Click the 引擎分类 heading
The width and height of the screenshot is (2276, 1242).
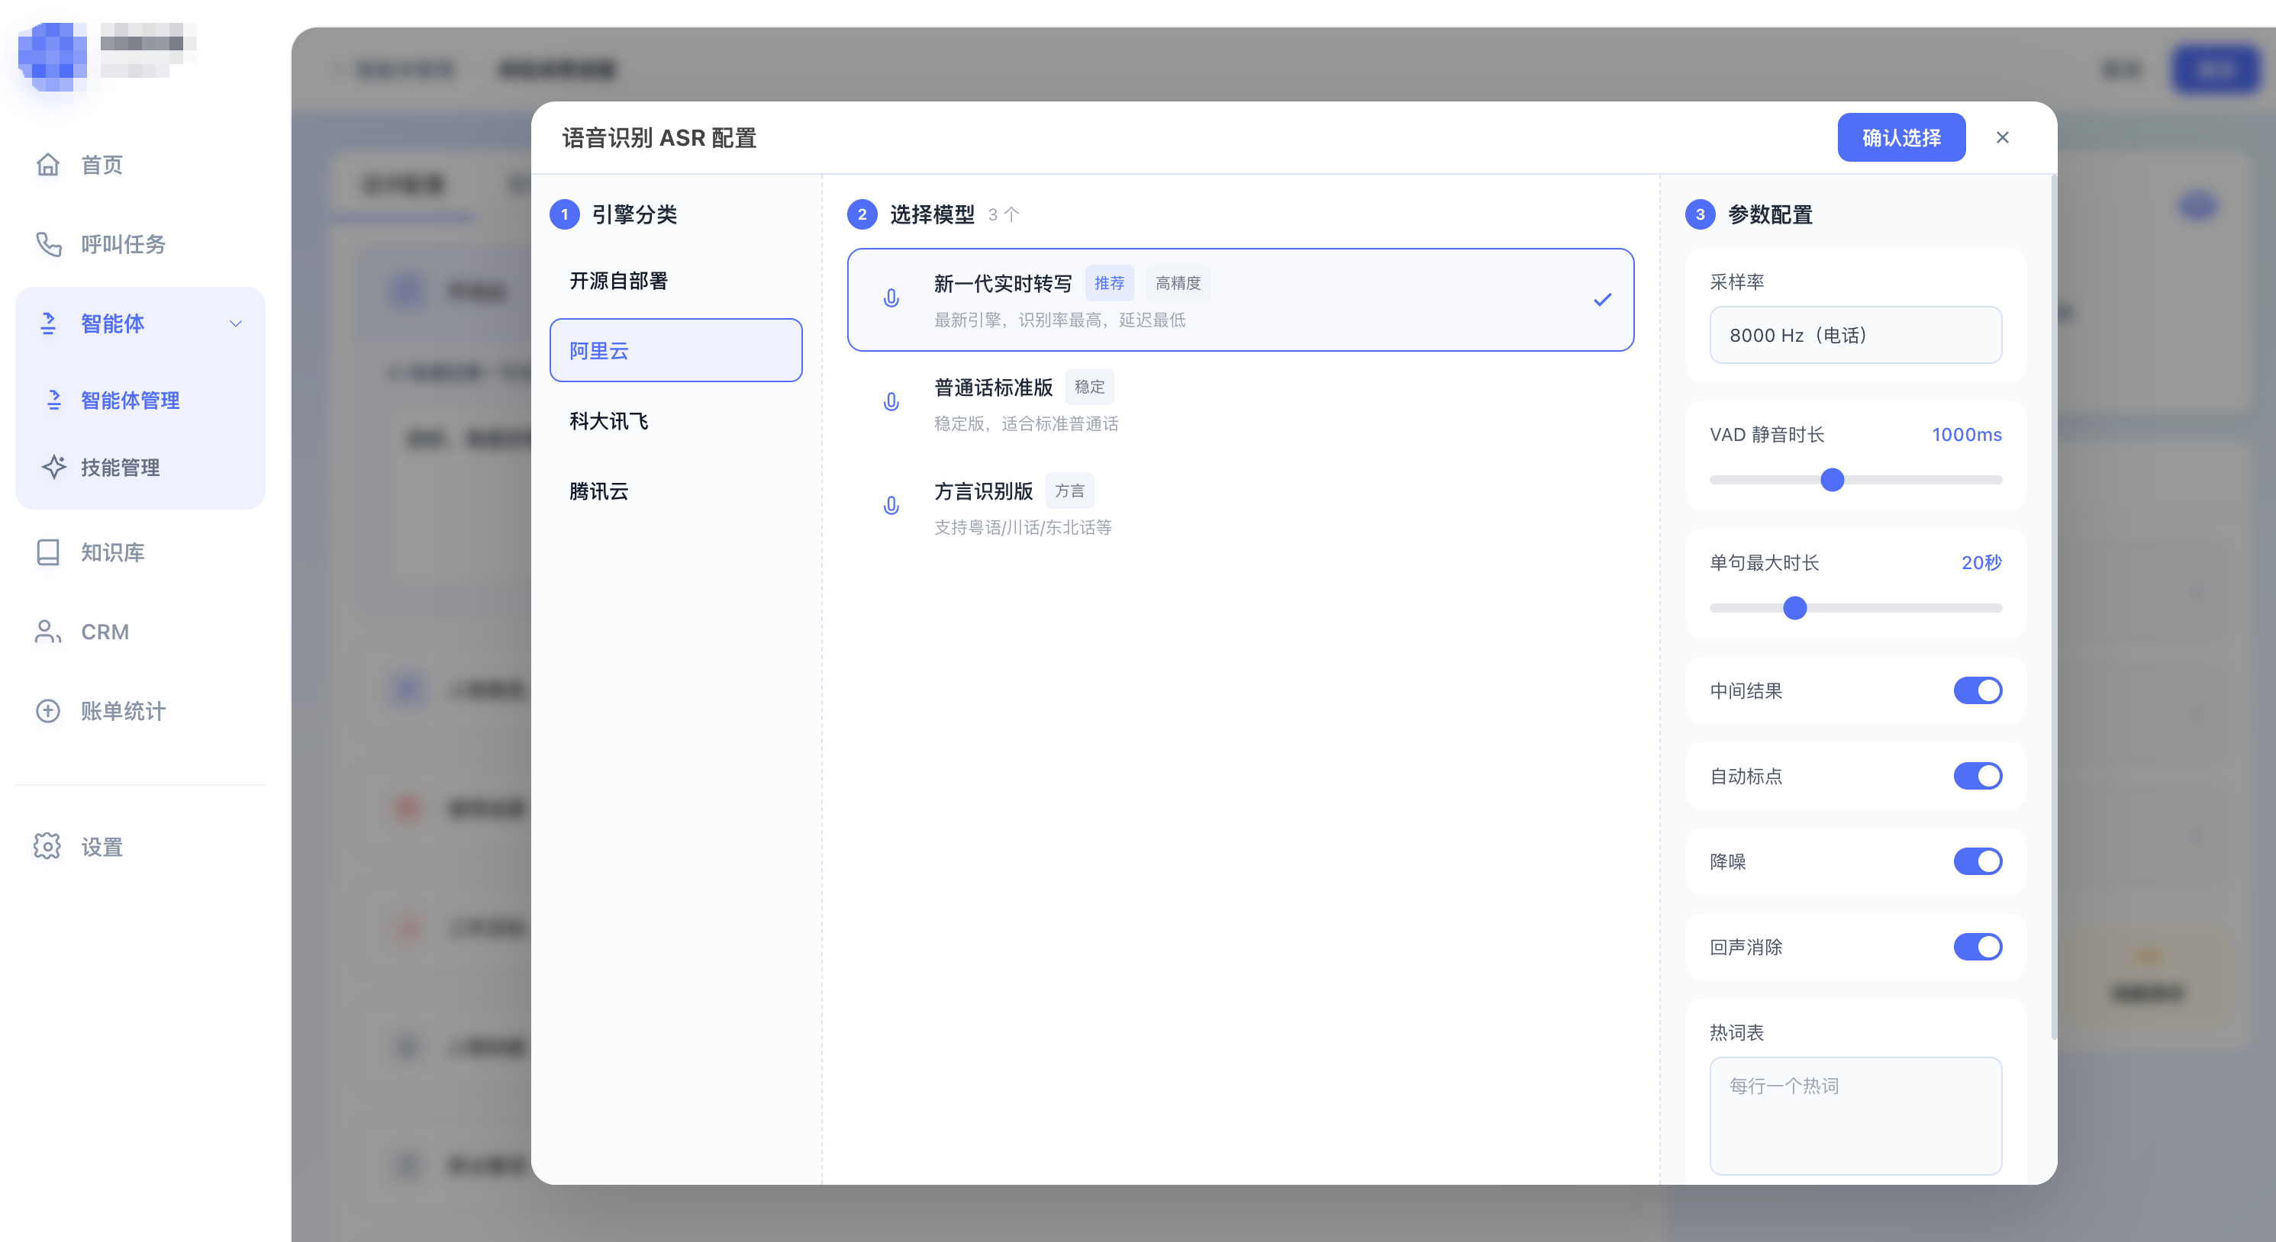coord(634,214)
